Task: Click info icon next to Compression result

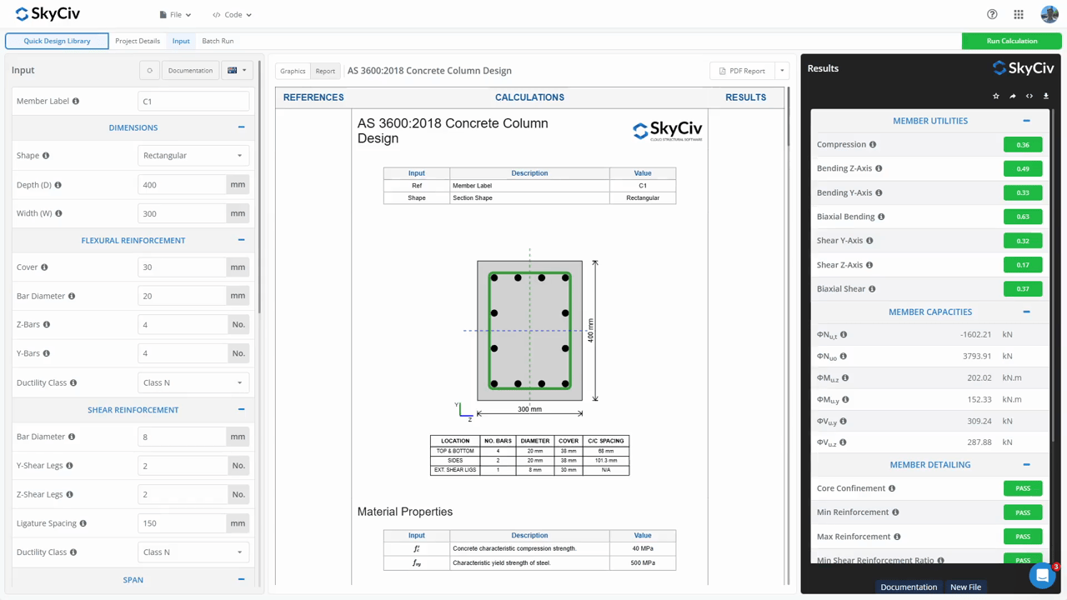Action: 873,145
